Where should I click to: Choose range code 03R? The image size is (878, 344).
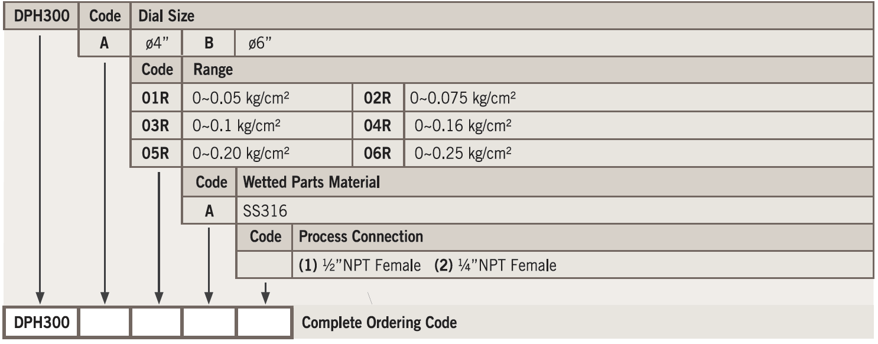pyautogui.click(x=156, y=125)
